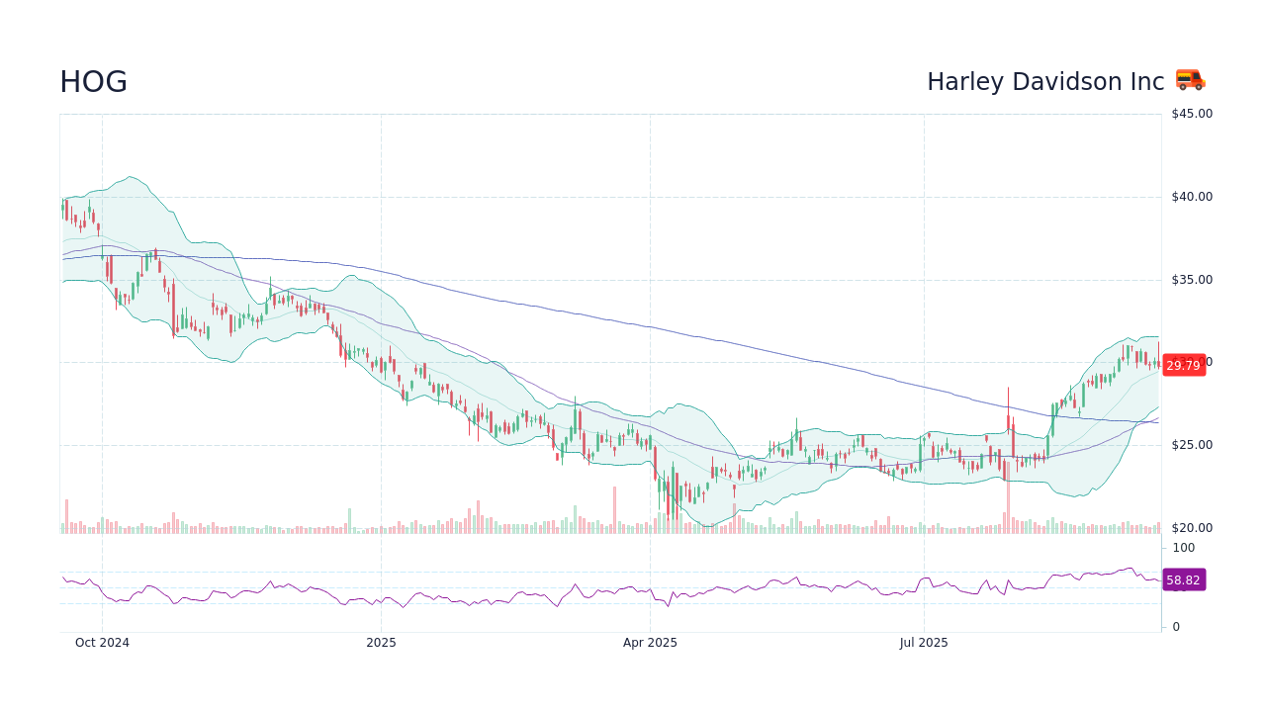Click the Harley Davidson Inc company name

(x=1045, y=82)
